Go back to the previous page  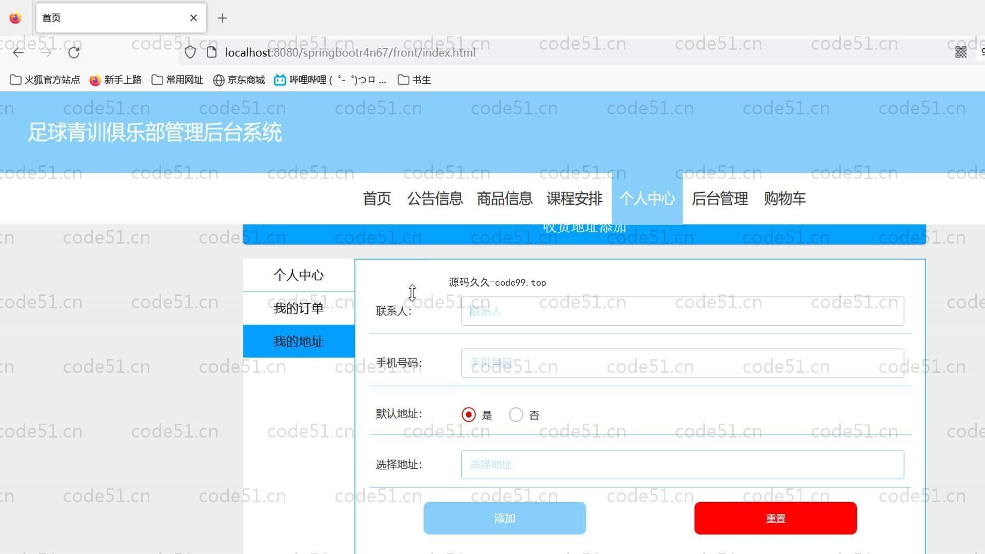(18, 52)
